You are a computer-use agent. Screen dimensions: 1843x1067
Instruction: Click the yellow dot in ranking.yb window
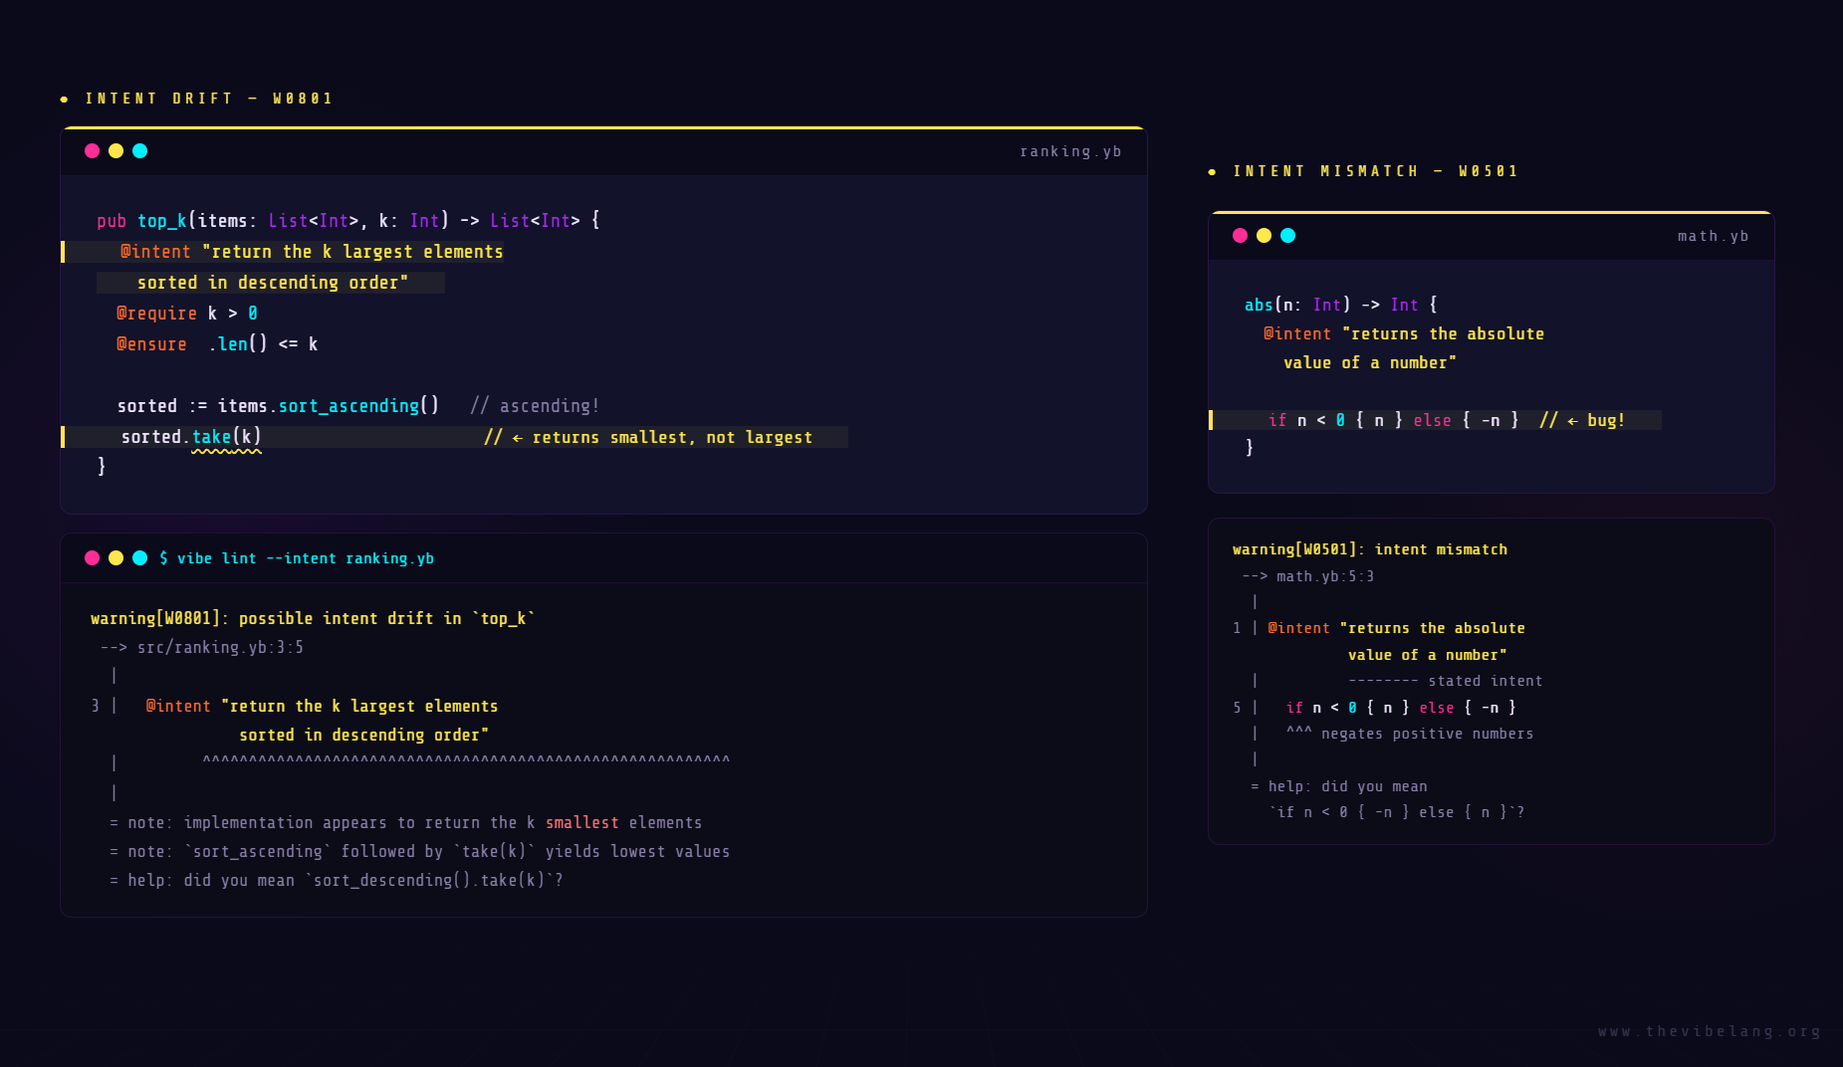(x=115, y=150)
